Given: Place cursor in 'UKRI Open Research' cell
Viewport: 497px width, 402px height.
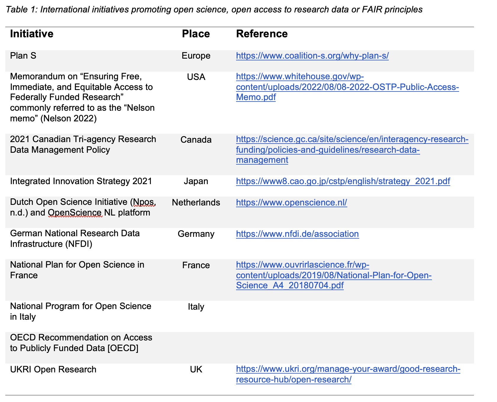Looking at the screenshot, I should (x=53, y=369).
